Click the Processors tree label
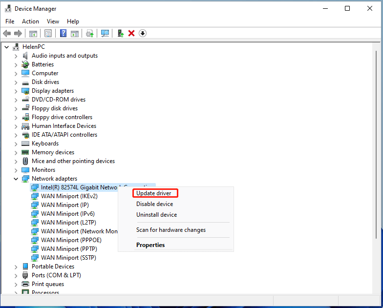Screen dimensions: 383x308 coord(45,292)
